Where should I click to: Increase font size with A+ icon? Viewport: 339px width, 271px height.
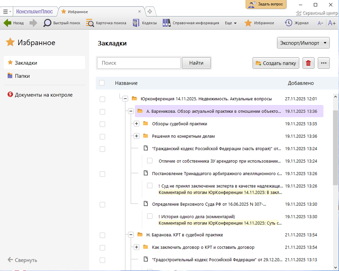(332, 23)
